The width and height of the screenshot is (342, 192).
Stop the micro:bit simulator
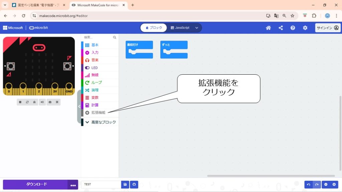click(x=20, y=102)
